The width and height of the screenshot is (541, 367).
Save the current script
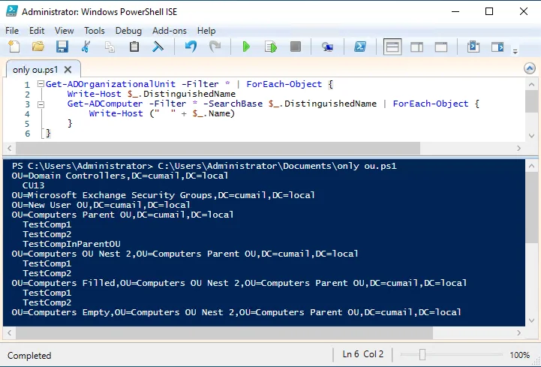[62, 47]
